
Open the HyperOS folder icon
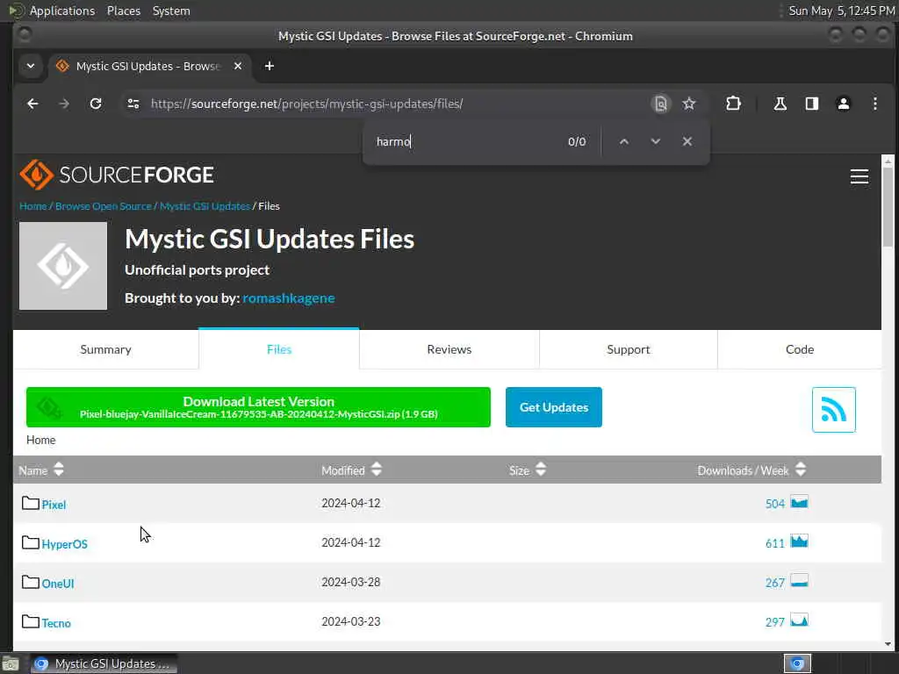(x=31, y=542)
